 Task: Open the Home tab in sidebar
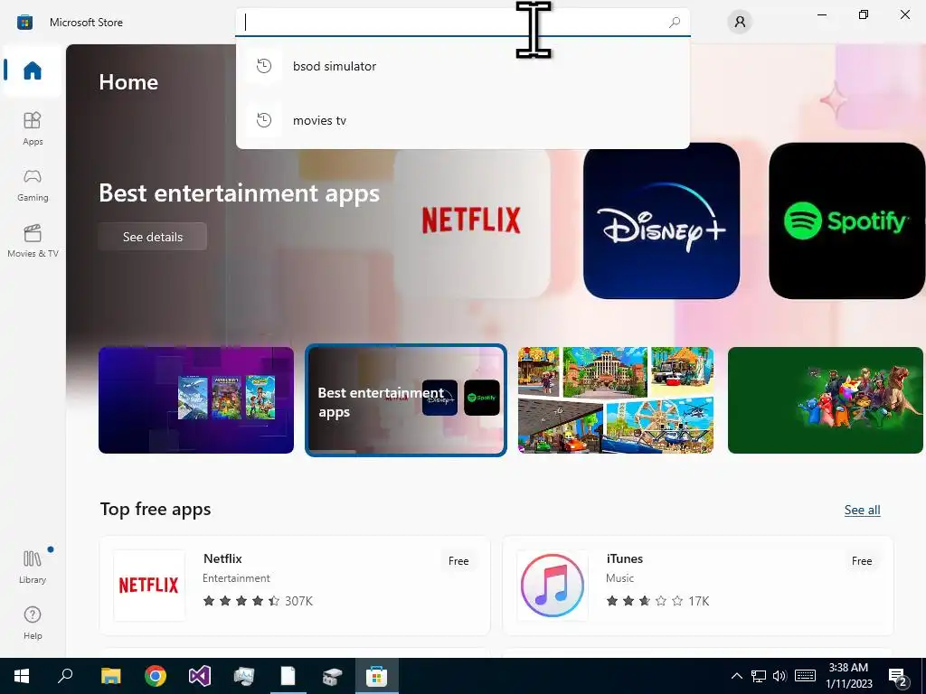pos(33,70)
